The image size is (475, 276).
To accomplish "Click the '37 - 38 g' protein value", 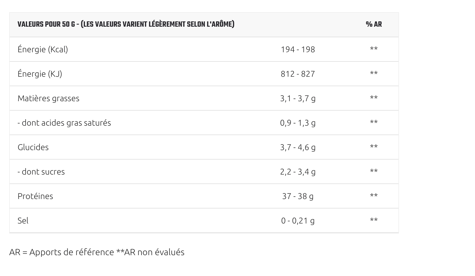I will tap(298, 196).
